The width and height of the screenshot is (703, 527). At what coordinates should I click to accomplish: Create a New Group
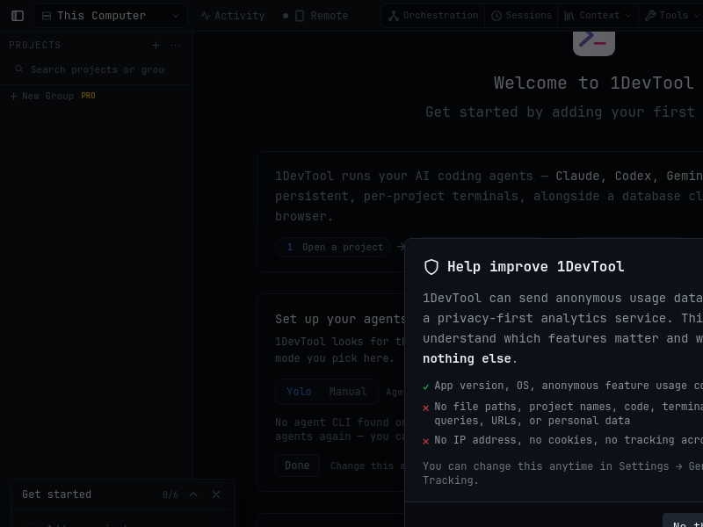42,96
